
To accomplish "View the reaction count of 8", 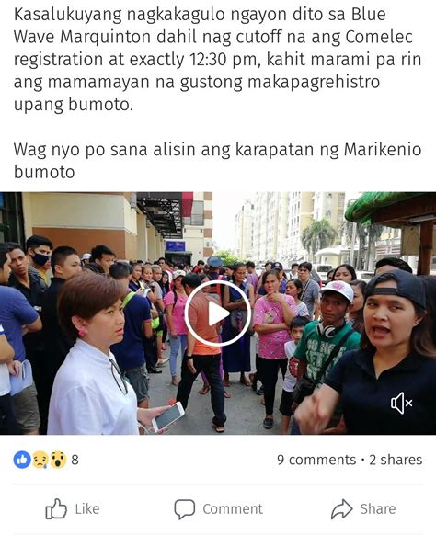I will [75, 460].
